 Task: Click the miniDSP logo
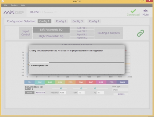pyautogui.click(x=14, y=12)
